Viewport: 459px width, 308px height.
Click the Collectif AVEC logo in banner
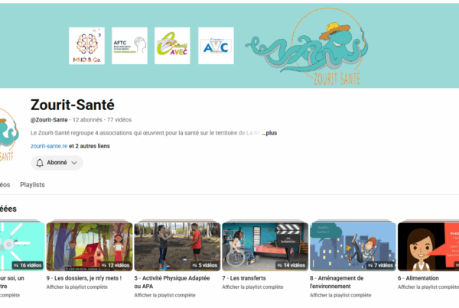coord(172,46)
